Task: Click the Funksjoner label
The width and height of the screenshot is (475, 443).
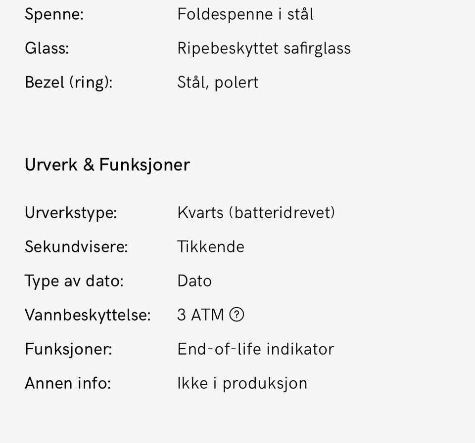Action: (68, 349)
